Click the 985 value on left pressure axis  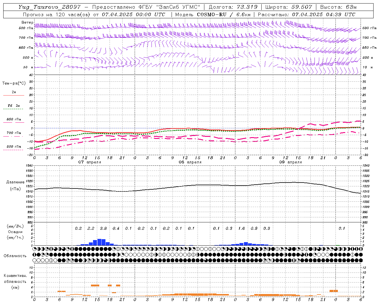pos(30,222)
